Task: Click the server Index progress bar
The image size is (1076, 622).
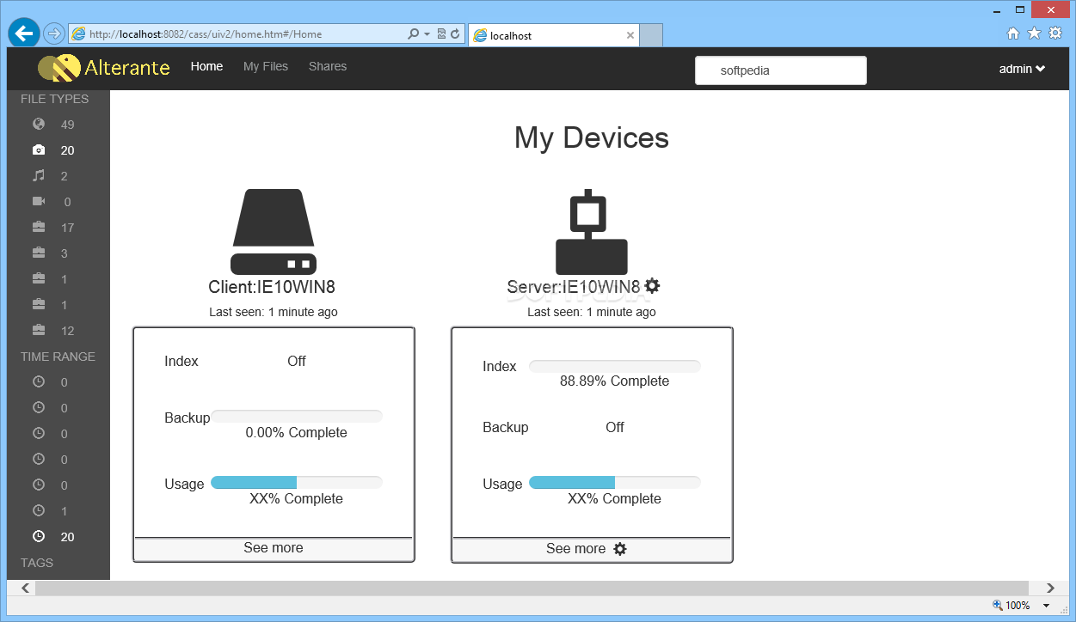Action: click(x=615, y=366)
